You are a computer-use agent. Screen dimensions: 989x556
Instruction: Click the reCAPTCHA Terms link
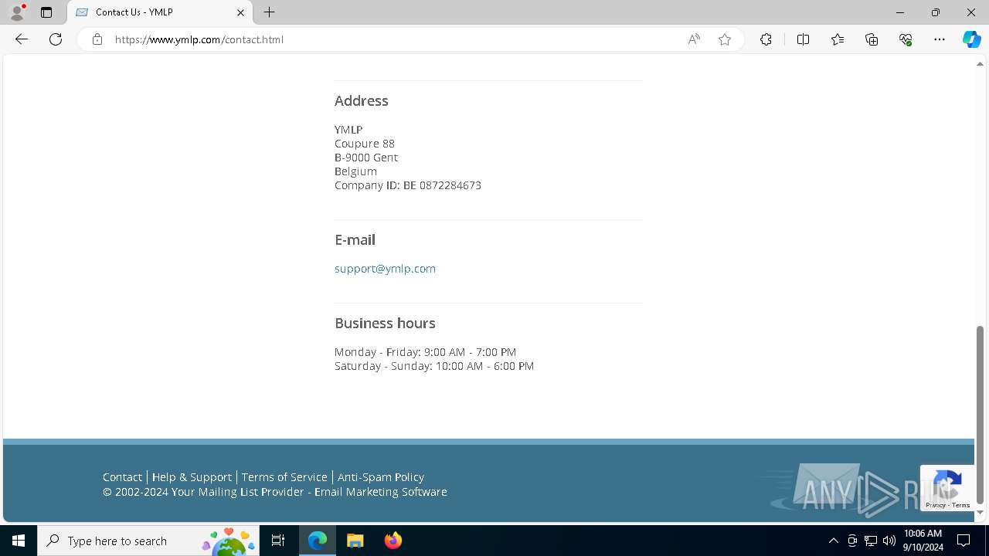pyautogui.click(x=961, y=505)
